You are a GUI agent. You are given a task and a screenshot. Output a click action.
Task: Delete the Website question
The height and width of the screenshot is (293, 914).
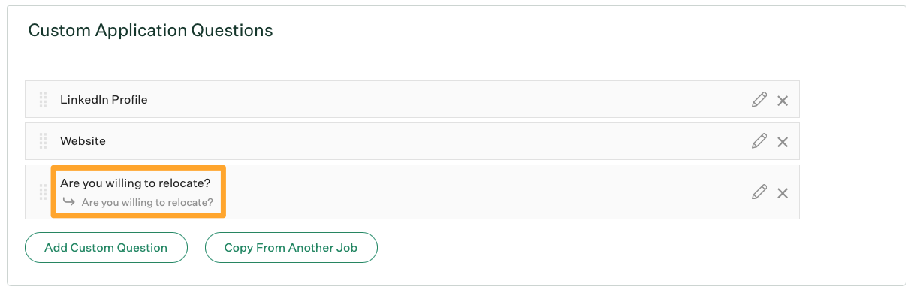(x=783, y=142)
